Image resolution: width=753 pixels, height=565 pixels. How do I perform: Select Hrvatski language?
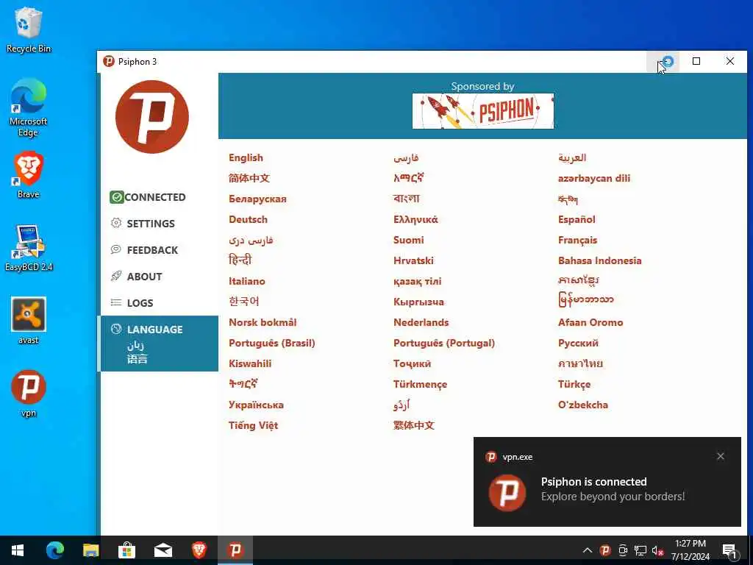pos(413,261)
